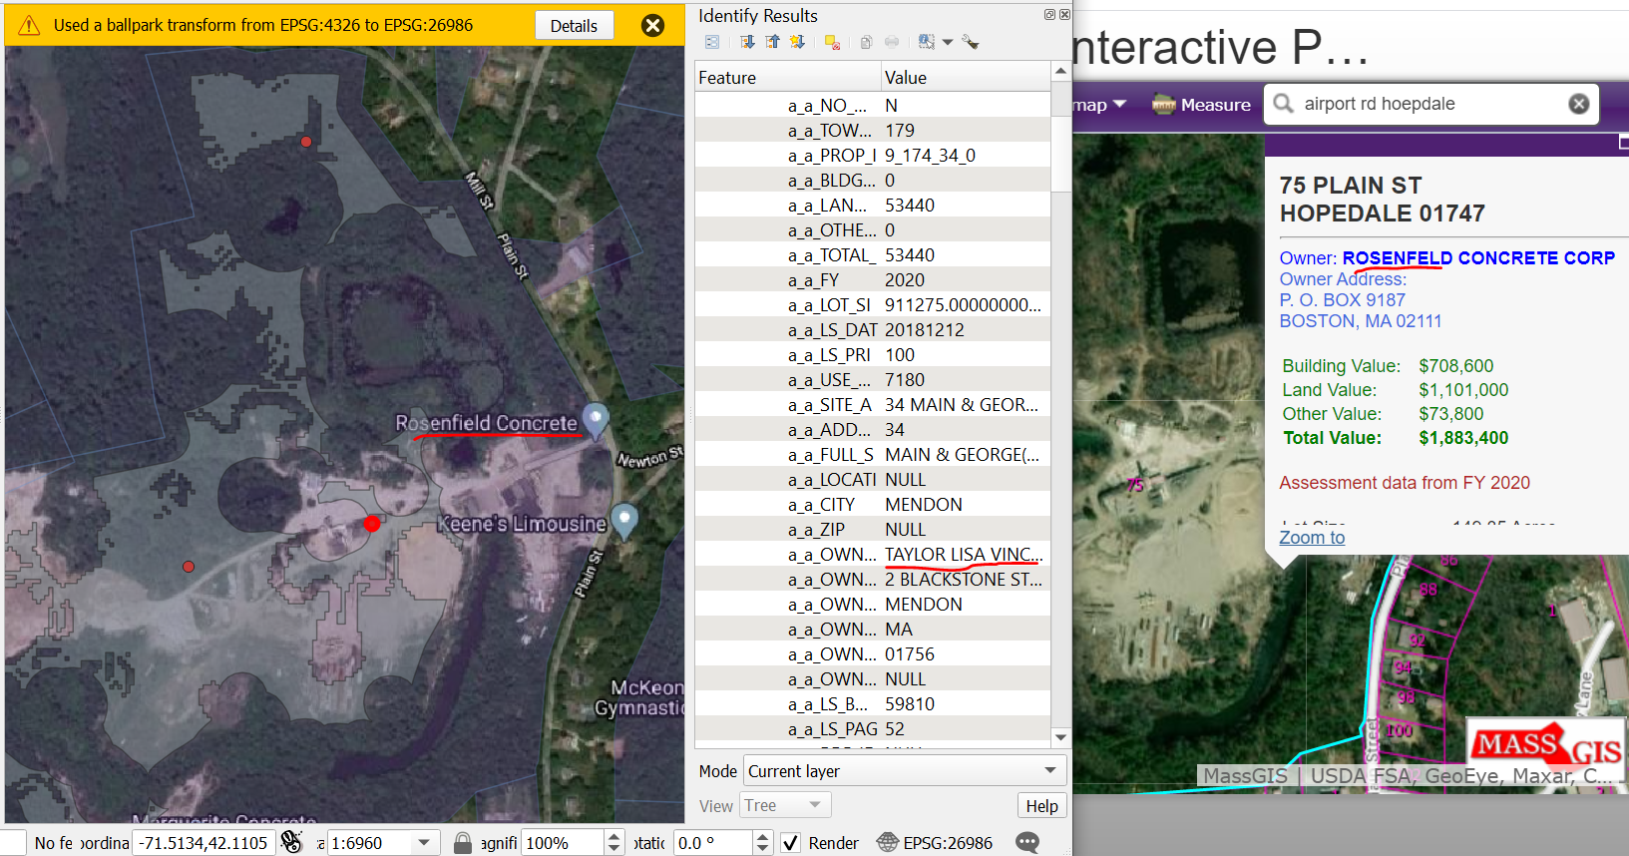Open the Mode 'Current layer' dropdown
This screenshot has height=856, width=1629.
(x=905, y=771)
